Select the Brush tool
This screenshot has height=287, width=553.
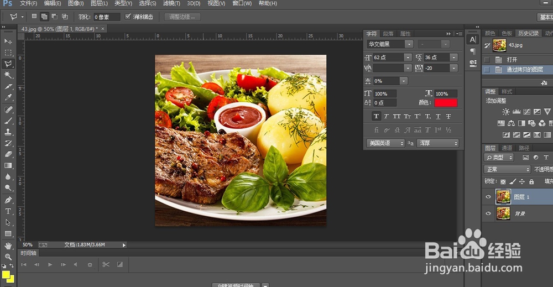tap(8, 121)
